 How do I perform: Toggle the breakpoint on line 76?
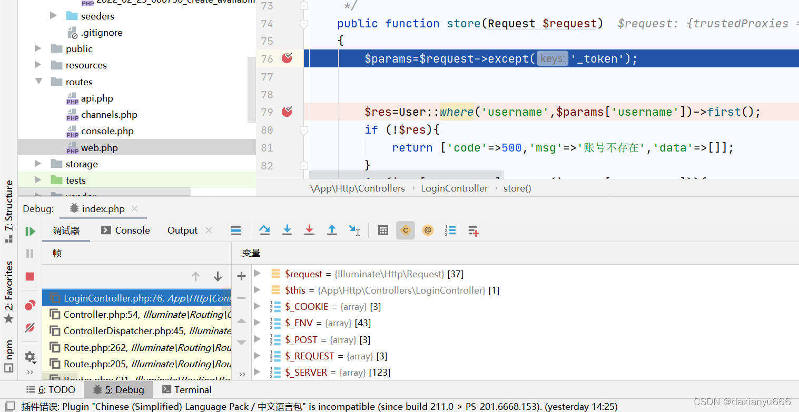click(287, 58)
